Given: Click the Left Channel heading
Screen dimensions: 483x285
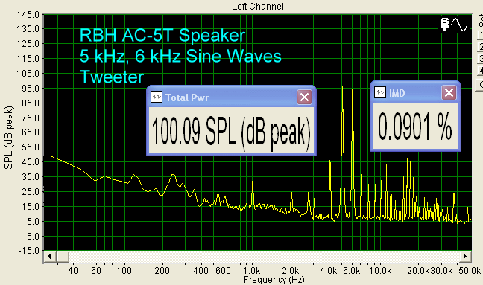Looking at the screenshot, I should (258, 6).
